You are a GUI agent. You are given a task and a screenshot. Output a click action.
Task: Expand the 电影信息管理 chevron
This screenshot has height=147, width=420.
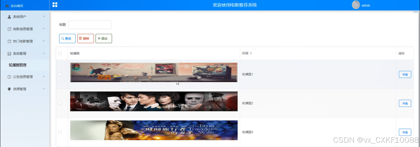[44, 29]
